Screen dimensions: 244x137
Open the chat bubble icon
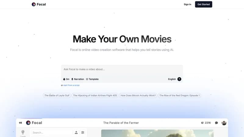tap(216, 123)
